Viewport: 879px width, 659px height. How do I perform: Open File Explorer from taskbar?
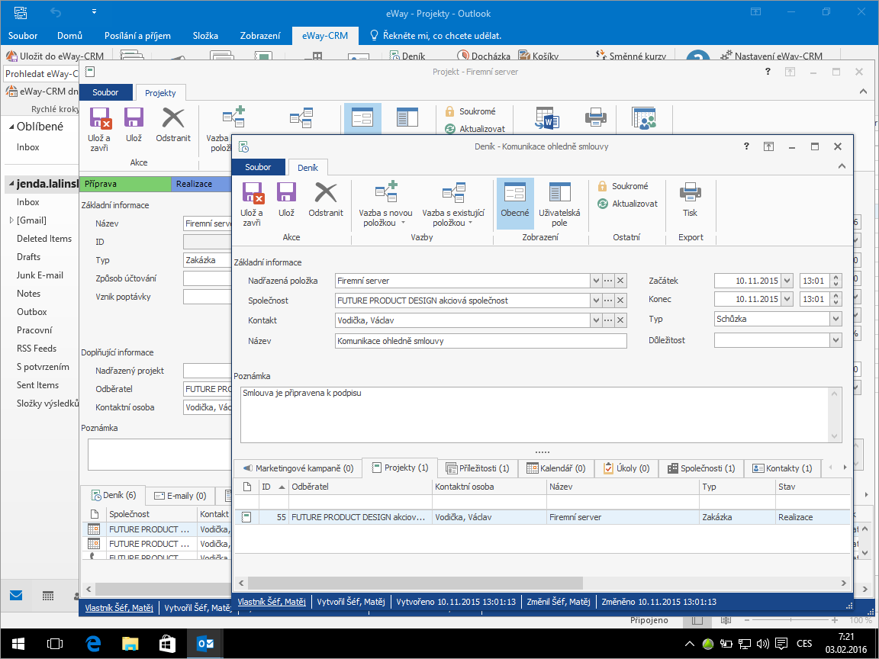[130, 643]
